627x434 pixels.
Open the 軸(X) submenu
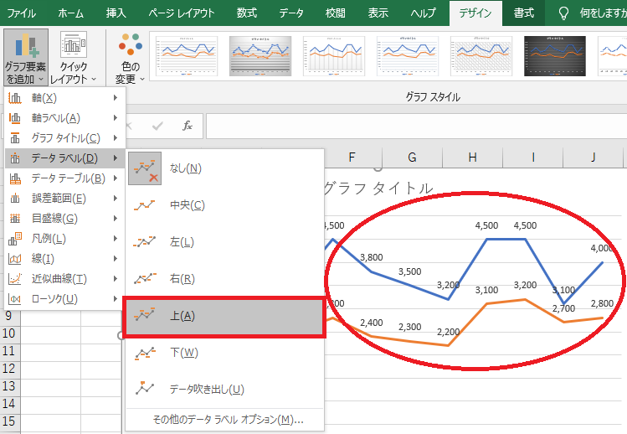tap(64, 98)
